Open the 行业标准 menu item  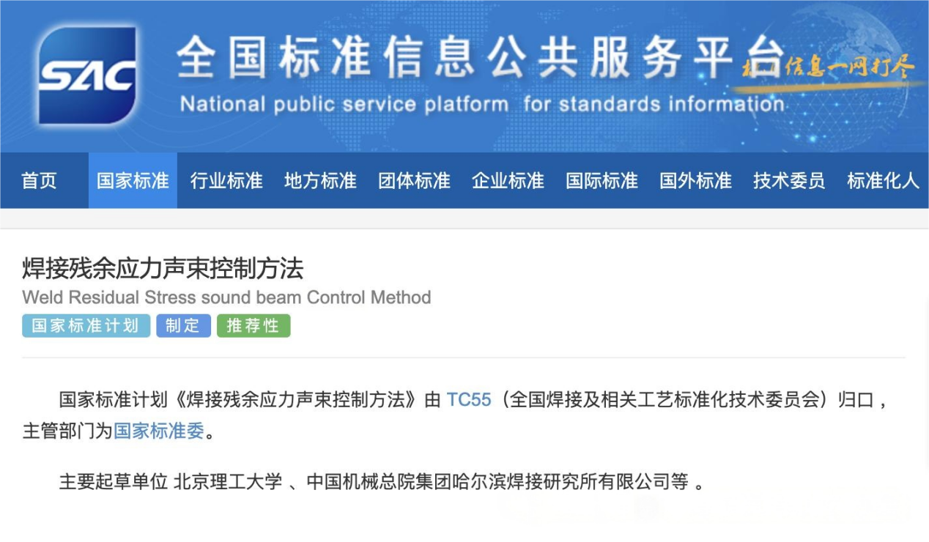click(226, 181)
